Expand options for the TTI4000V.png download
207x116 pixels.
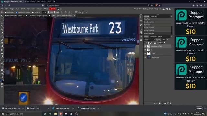(48, 108)
